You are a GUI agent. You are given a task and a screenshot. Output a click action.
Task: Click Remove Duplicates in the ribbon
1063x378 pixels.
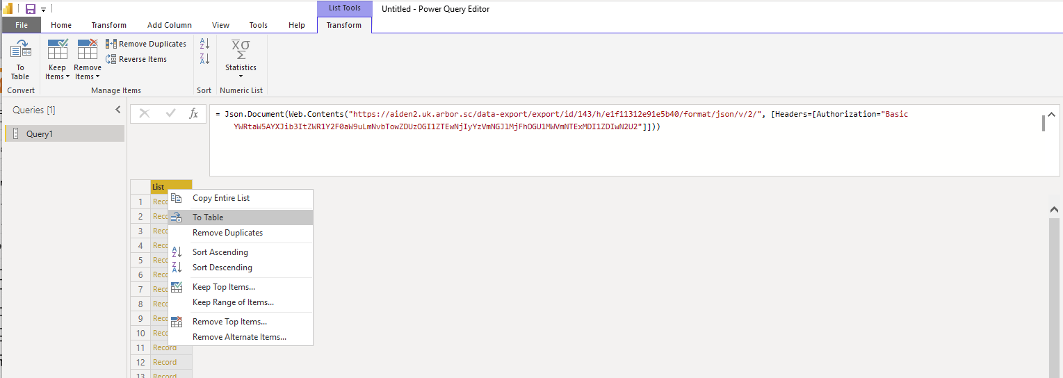tap(146, 44)
